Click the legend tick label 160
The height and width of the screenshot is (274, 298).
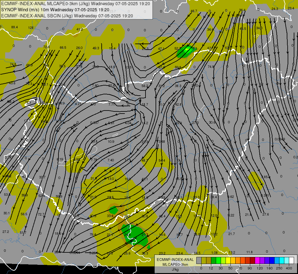pos(269,268)
